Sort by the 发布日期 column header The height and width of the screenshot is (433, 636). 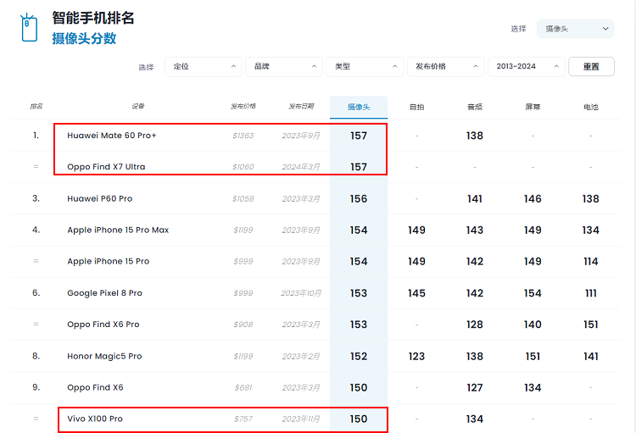coord(301,106)
